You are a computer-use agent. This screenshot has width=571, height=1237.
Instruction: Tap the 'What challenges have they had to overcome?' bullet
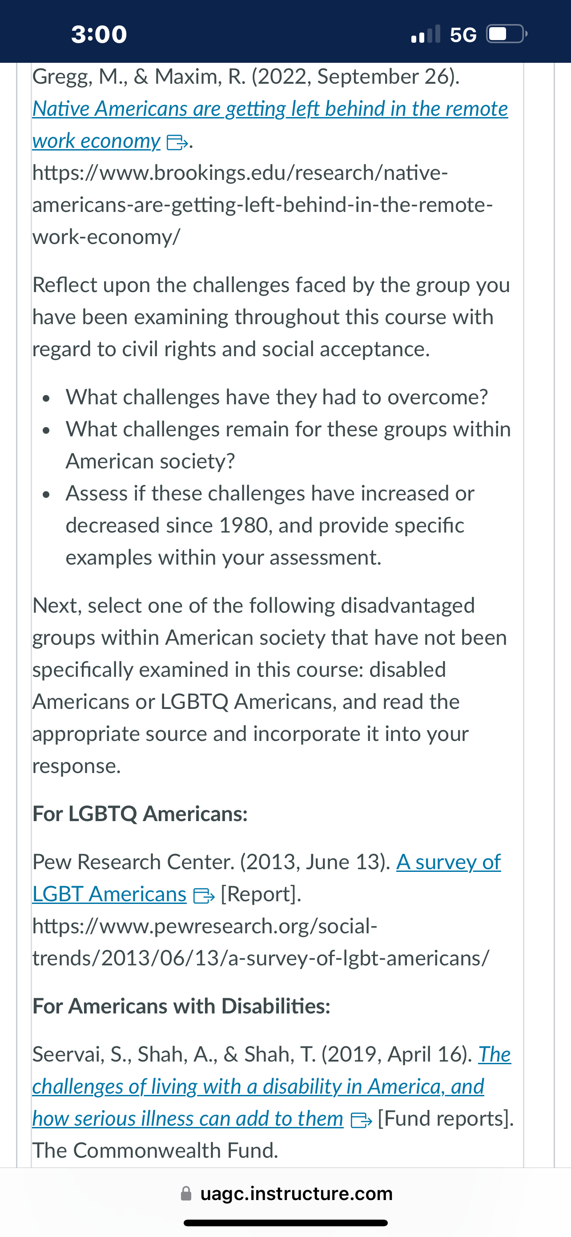(x=277, y=397)
